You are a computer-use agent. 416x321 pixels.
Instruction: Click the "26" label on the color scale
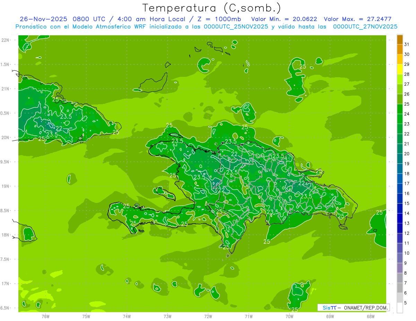click(x=407, y=94)
